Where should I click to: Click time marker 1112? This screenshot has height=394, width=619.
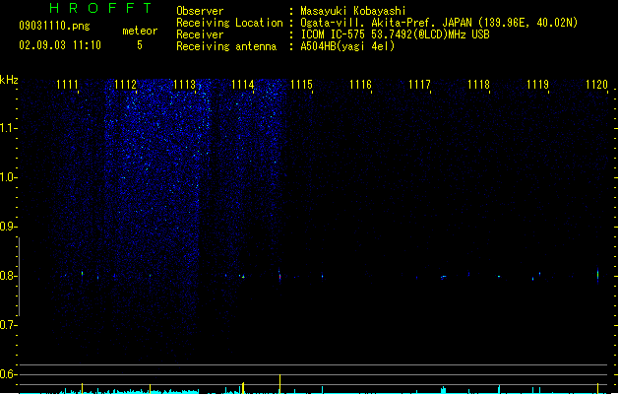(125, 85)
